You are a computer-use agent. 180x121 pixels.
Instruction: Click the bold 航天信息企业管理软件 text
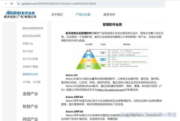(x=78, y=33)
